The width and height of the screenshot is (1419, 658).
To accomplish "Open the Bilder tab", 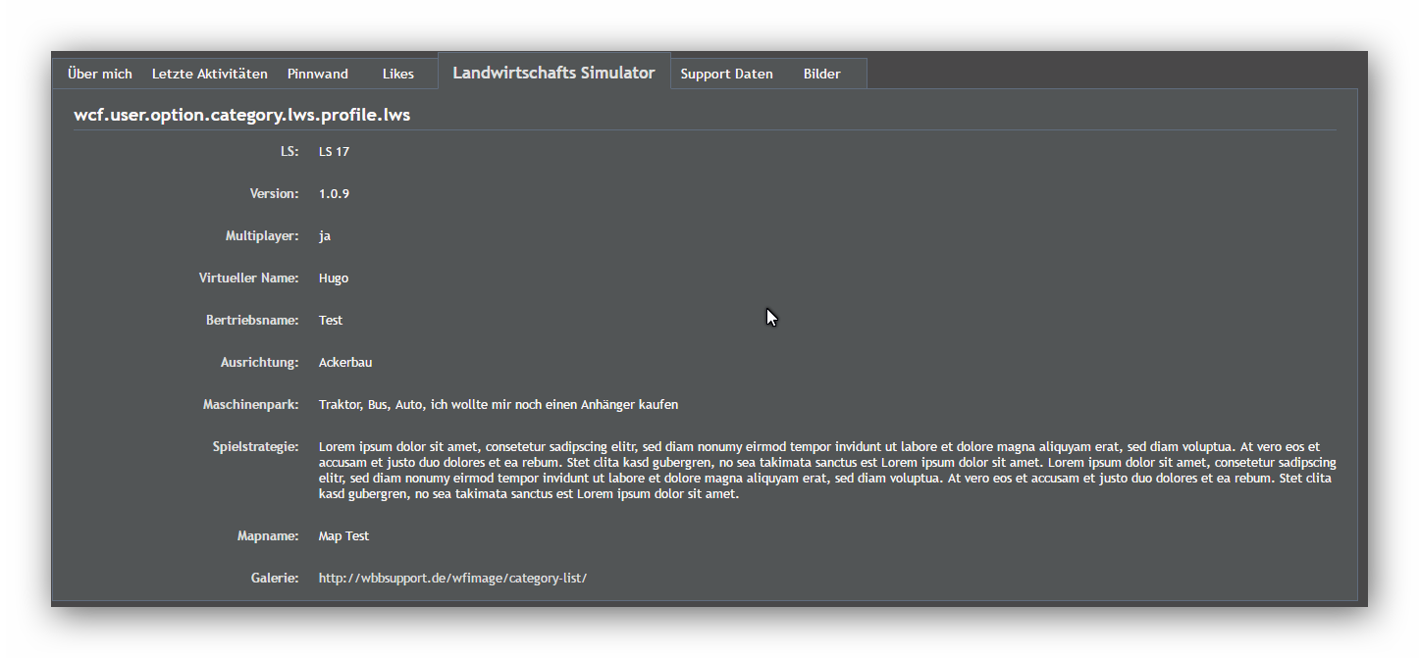I will 821,74.
